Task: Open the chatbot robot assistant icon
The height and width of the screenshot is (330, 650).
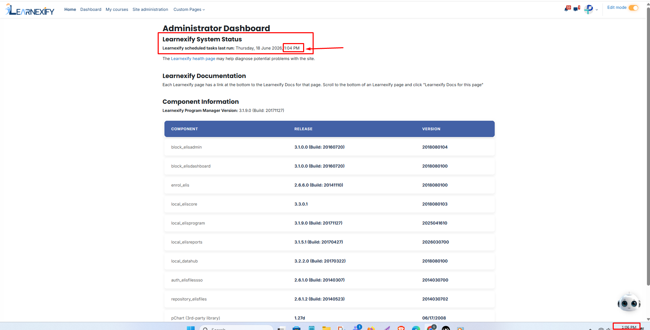Action: tap(629, 302)
